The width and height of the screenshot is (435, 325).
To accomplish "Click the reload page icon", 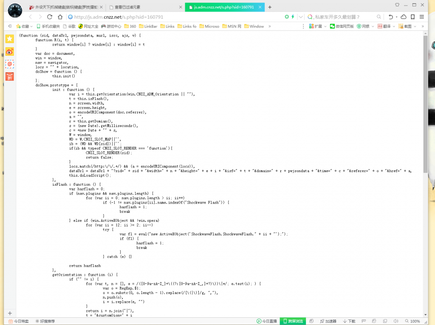I will coord(50,17).
